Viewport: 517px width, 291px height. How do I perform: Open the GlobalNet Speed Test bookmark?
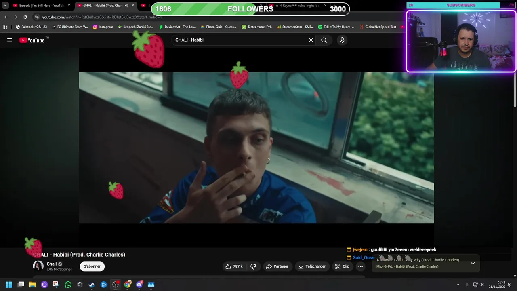[378, 27]
